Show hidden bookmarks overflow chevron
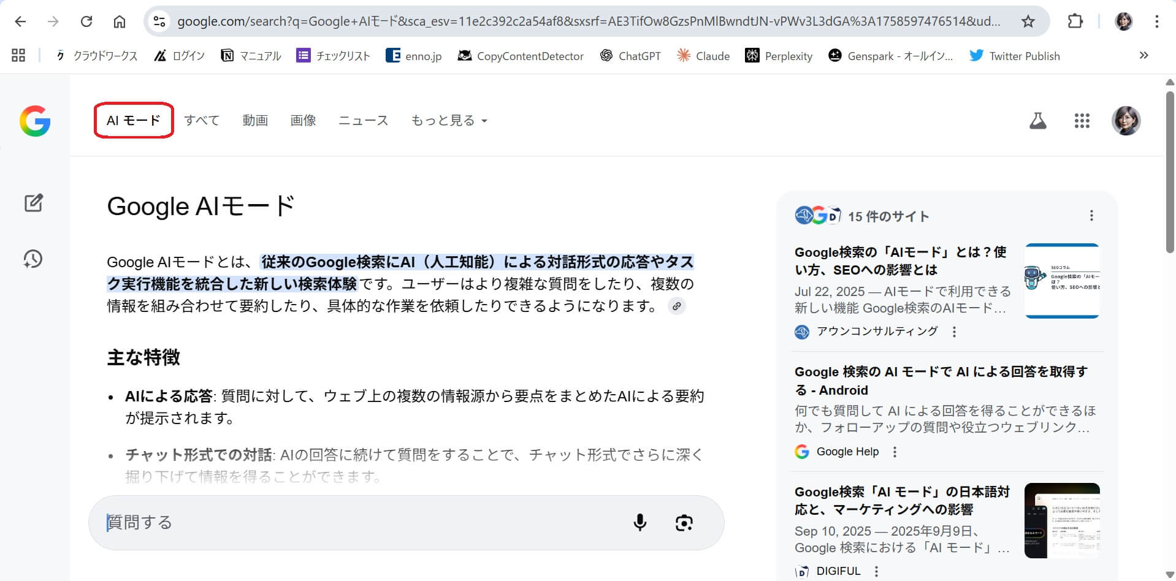This screenshot has height=581, width=1176. [1144, 55]
